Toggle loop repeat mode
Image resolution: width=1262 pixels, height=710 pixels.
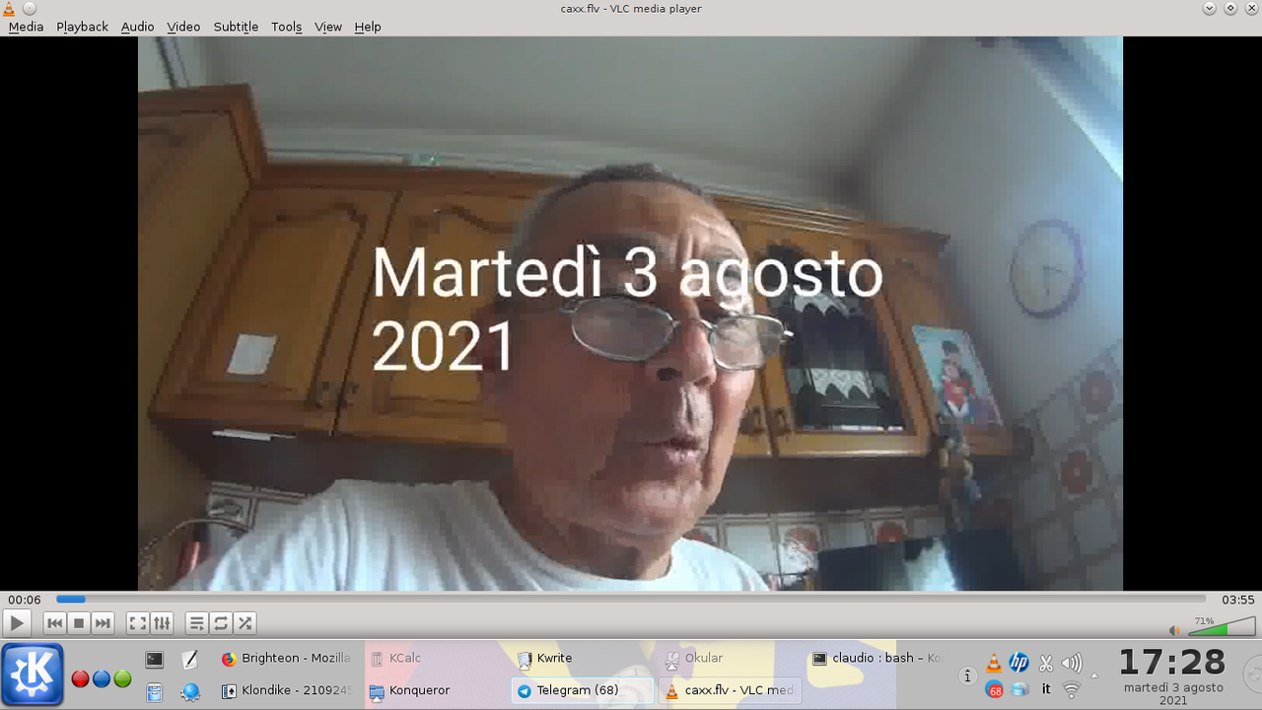[x=221, y=623]
